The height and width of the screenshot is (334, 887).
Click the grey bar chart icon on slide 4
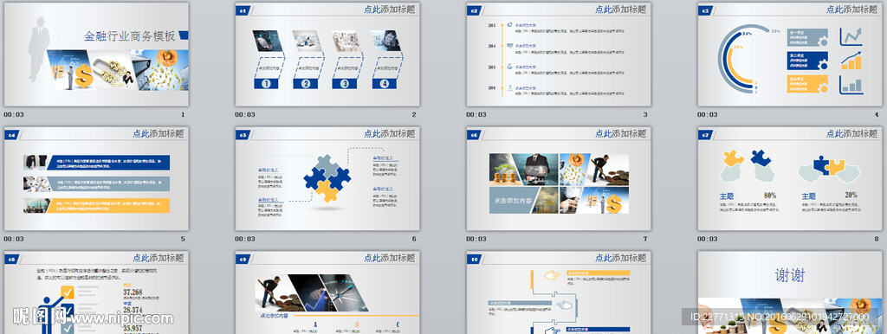(851, 85)
